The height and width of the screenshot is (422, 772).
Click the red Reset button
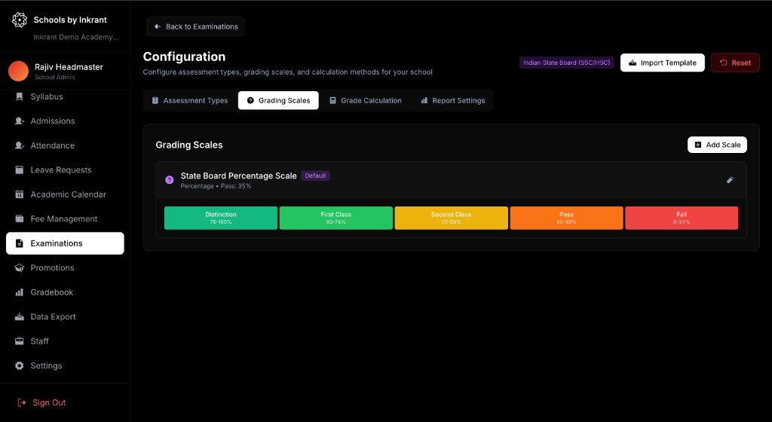[x=735, y=63]
